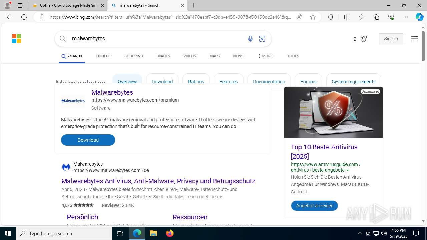This screenshot has height=240, width=427.
Task: Start voice search with microphone icon
Action: pyautogui.click(x=250, y=39)
